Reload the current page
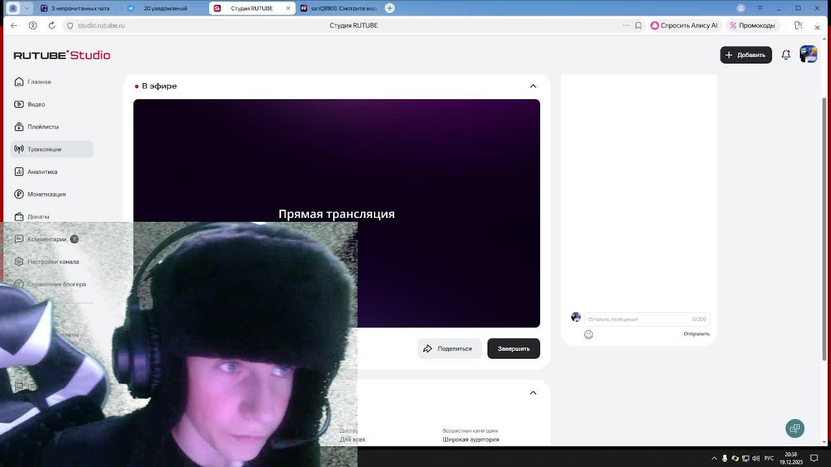Screen dimensions: 831x467 pyautogui.click(x=52, y=25)
